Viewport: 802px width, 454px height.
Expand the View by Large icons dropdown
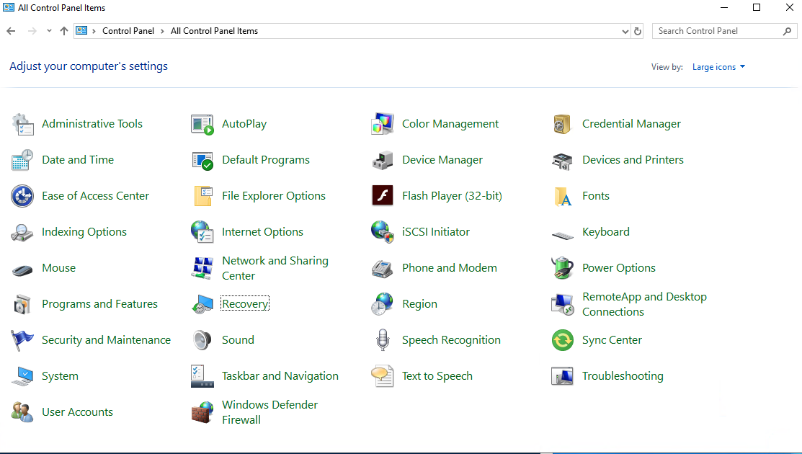coord(718,67)
